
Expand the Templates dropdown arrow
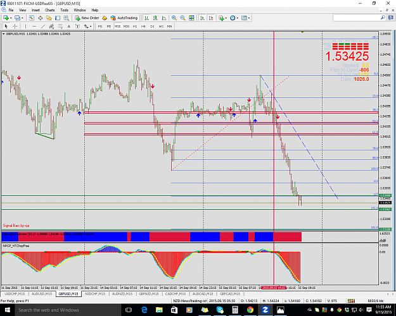pos(249,18)
